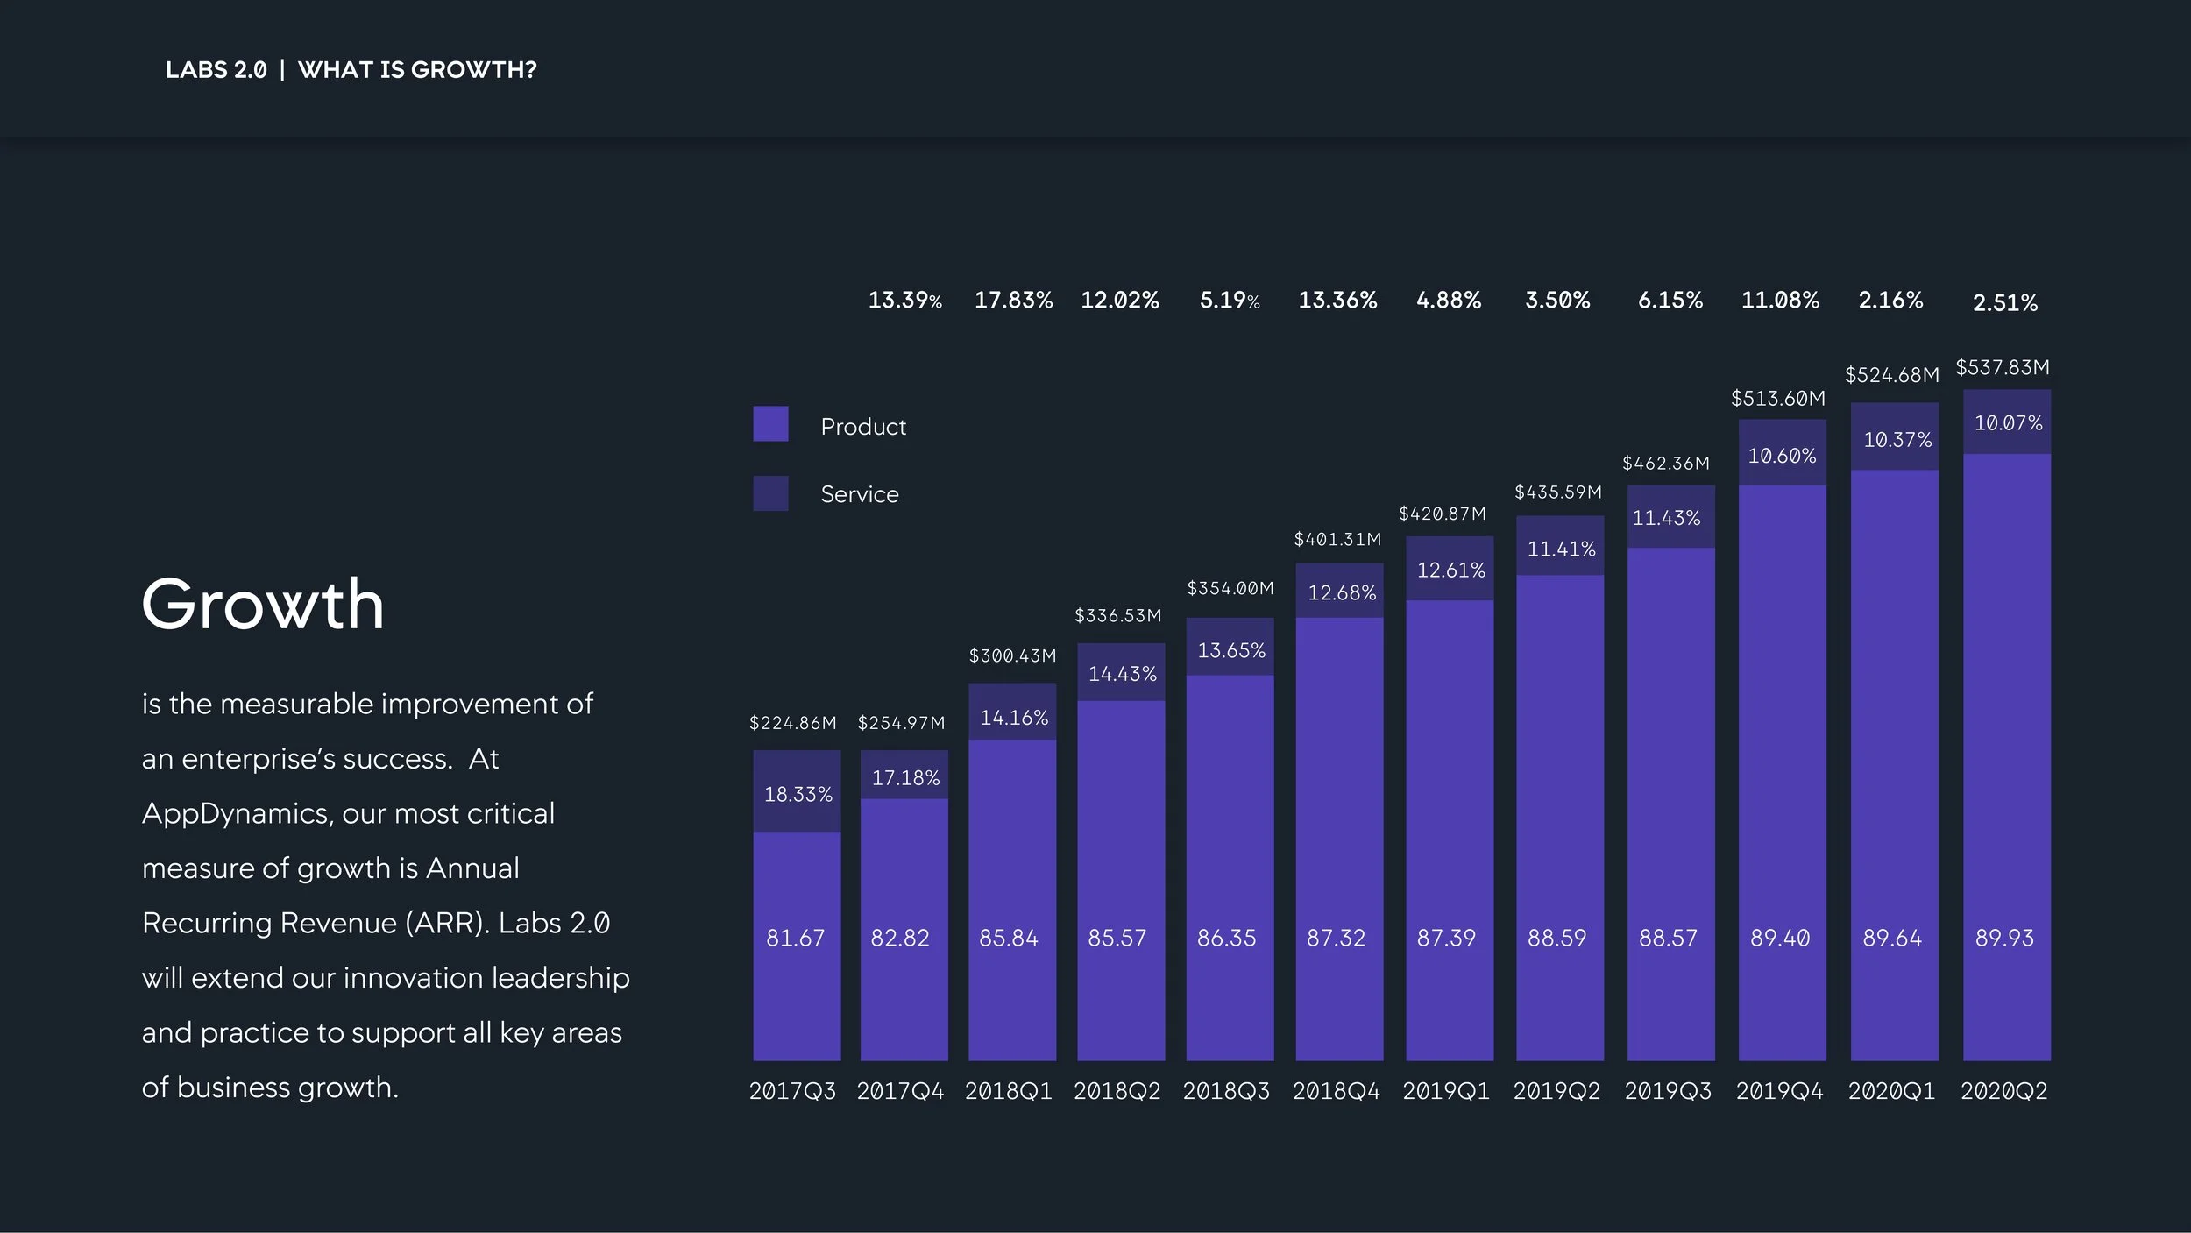Click the '88.59' product bar segment

[x=1560, y=818]
